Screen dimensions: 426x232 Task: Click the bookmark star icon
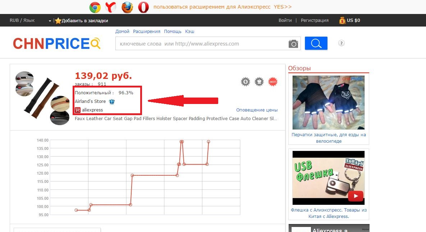tap(58, 20)
